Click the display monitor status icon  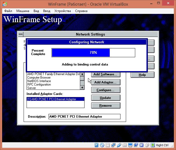coord(130,145)
